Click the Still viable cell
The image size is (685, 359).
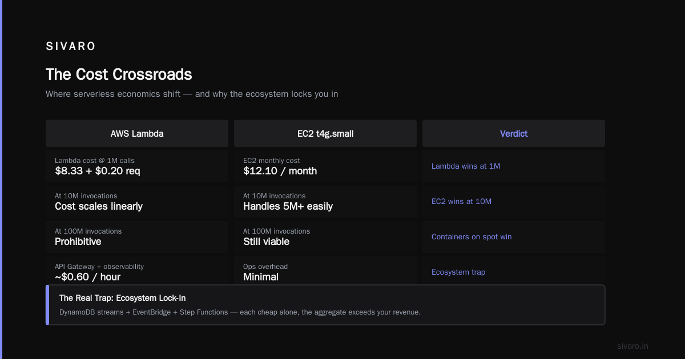325,237
